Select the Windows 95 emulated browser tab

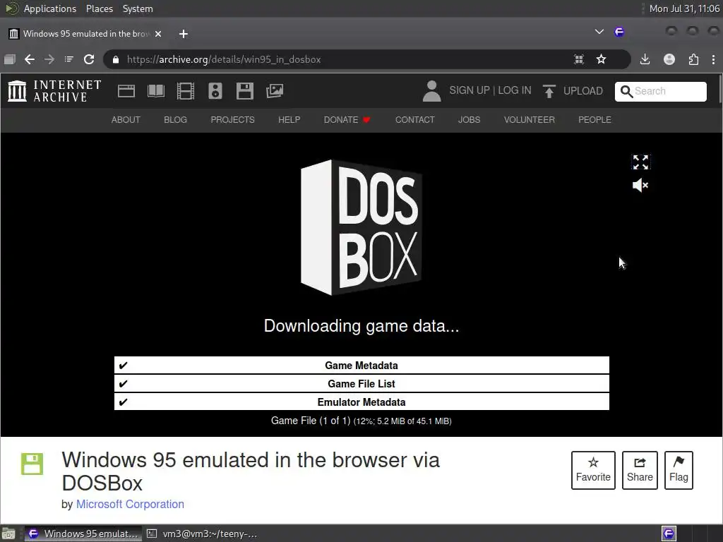click(x=85, y=34)
